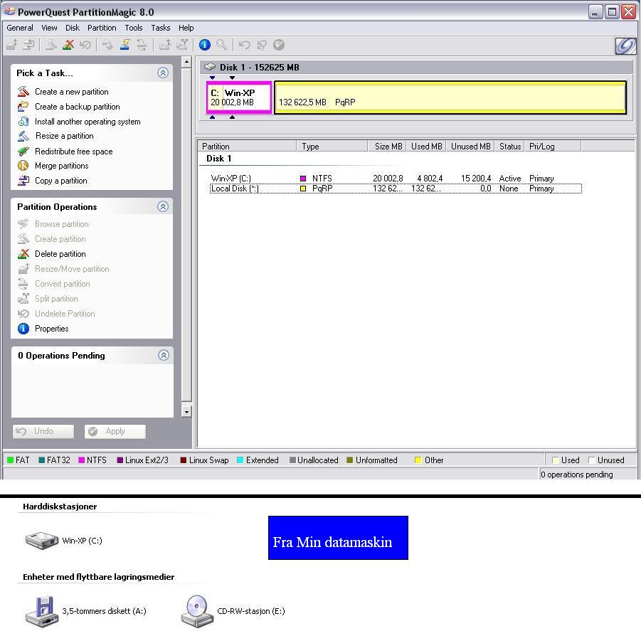
Task: Select the C: Win-XP block in disk map
Action: tap(239, 97)
